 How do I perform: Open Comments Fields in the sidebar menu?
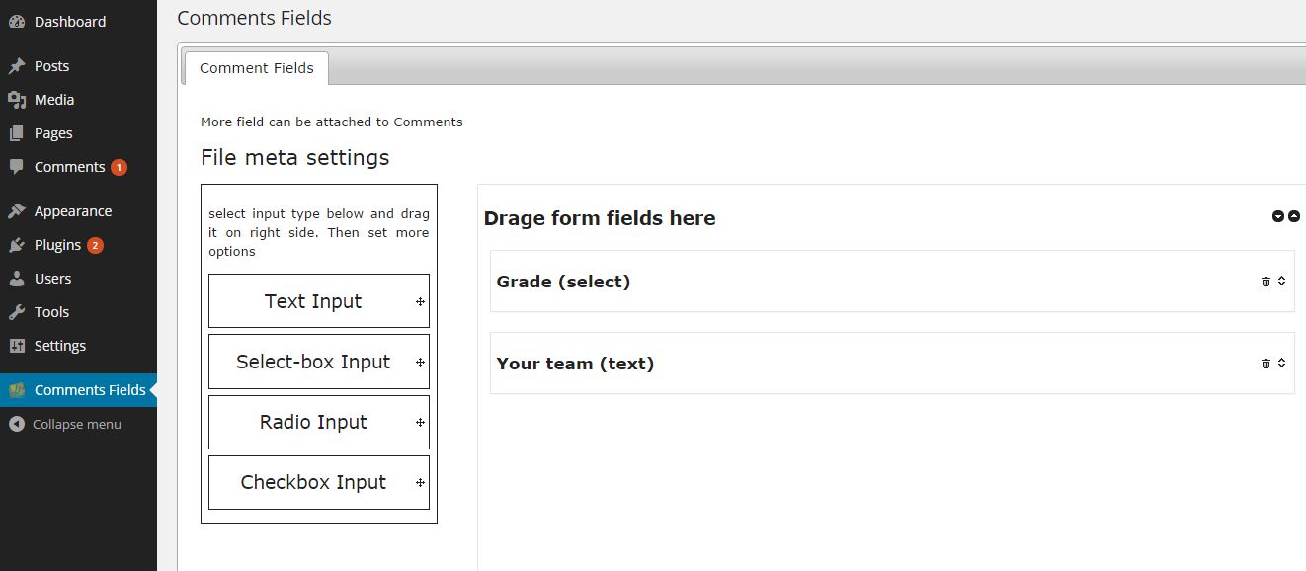pos(90,390)
